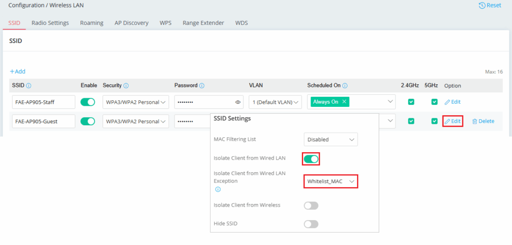Click the Scheduled On info icon
Image resolution: width=512 pixels, height=245 pixels.
pos(345,86)
